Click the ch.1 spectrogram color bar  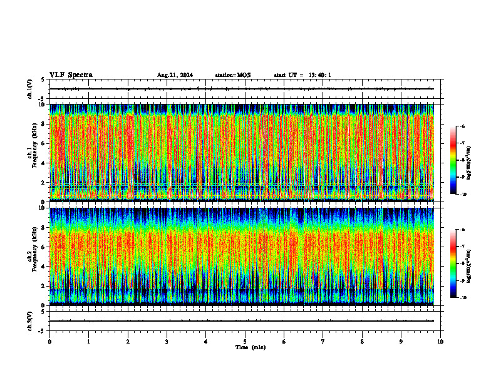pyautogui.click(x=453, y=160)
